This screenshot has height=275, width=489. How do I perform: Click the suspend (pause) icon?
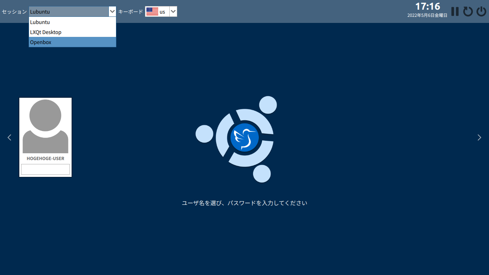[455, 11]
